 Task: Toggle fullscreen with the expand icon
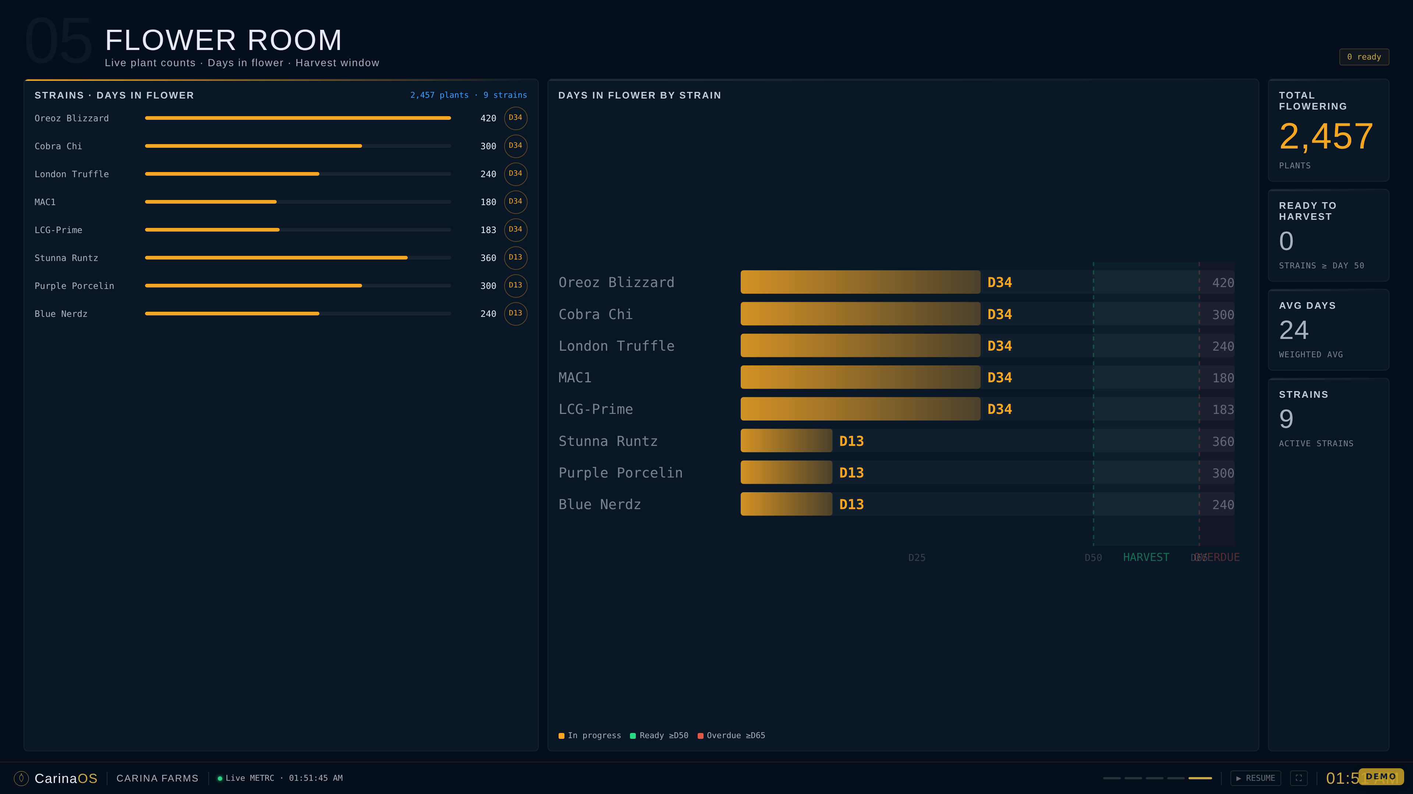tap(1298, 778)
